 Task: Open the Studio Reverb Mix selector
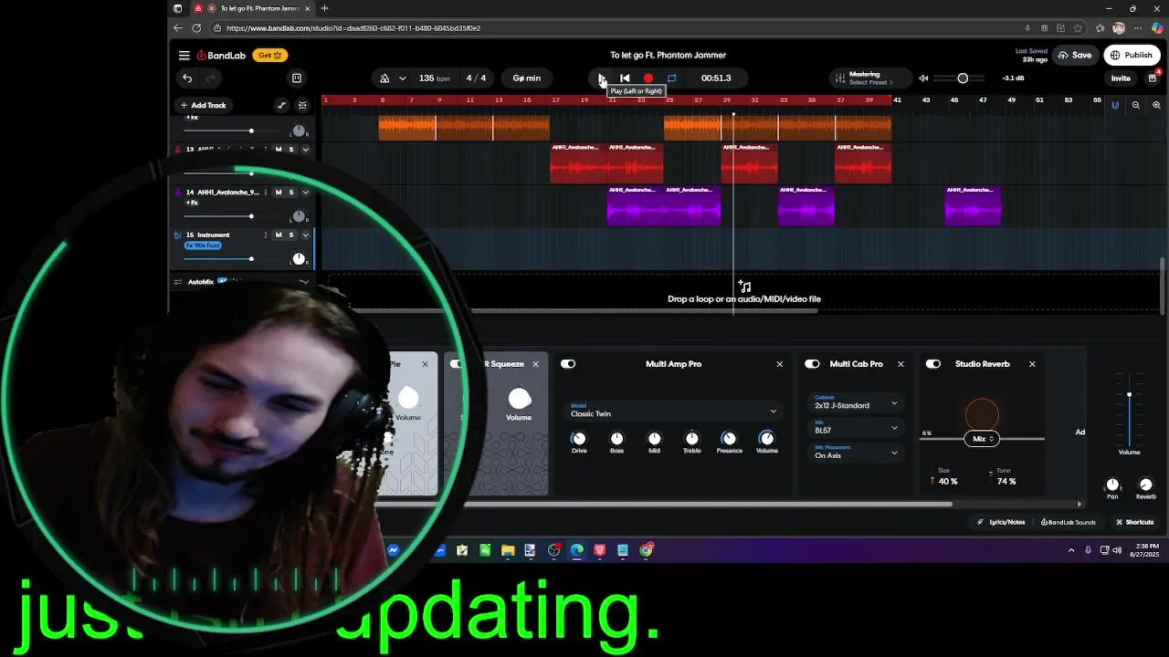coord(982,439)
